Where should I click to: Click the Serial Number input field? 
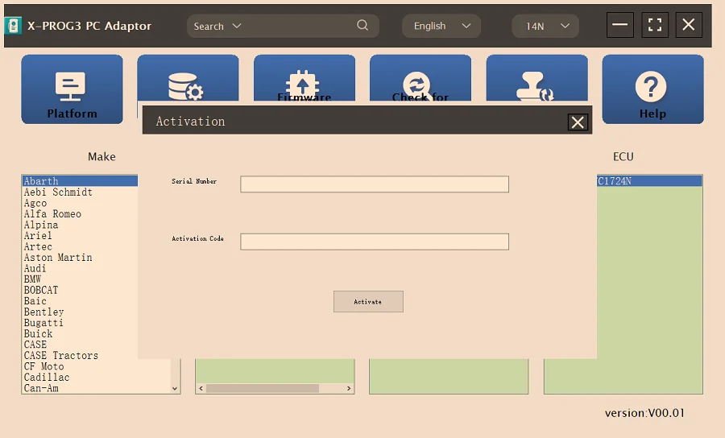coord(375,184)
